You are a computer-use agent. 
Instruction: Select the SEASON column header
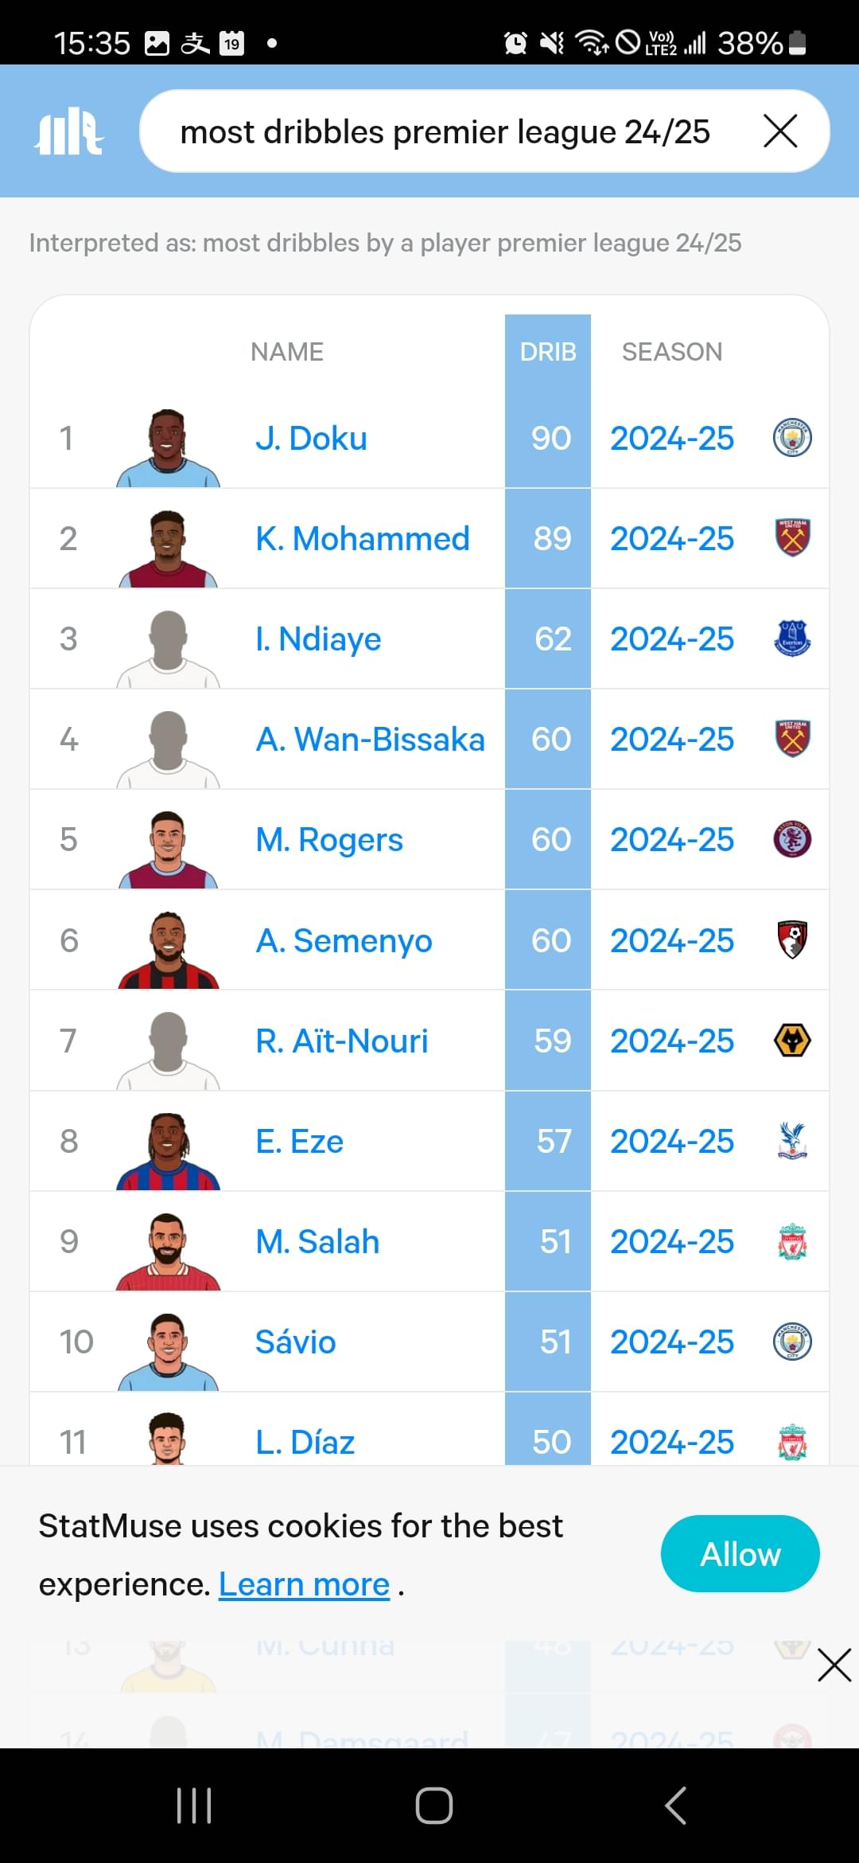(x=672, y=351)
